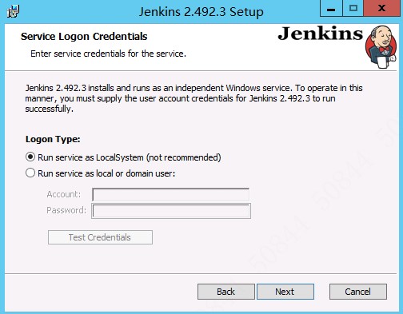Proceed with the Next button
403x314 pixels.
pos(285,292)
